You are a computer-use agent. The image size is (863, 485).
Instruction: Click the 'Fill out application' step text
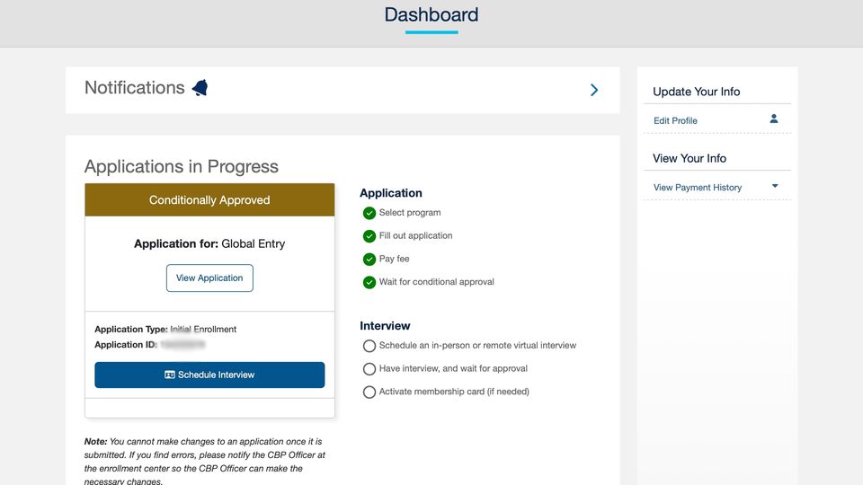tap(415, 235)
